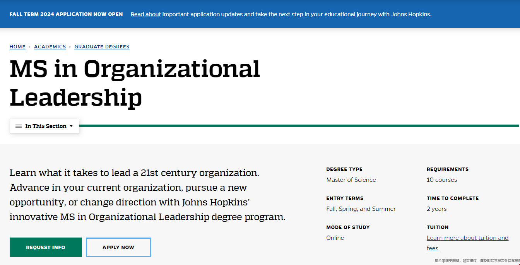Open the Read about link in banner
The height and width of the screenshot is (265, 520).
[145, 14]
